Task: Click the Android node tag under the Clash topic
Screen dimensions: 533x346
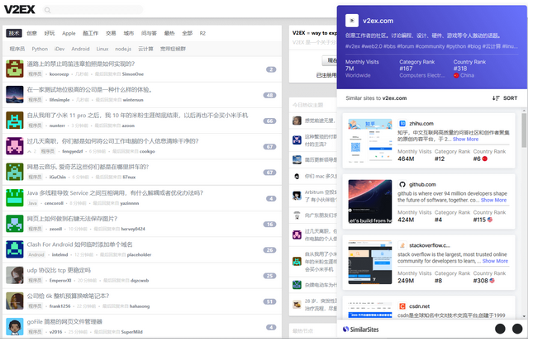Action: (x=36, y=254)
